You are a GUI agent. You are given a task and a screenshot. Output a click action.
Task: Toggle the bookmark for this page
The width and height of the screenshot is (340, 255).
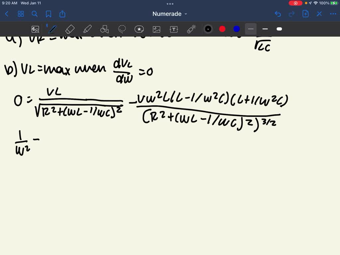click(x=49, y=14)
